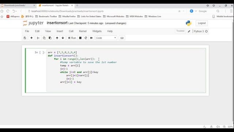234x132 pixels.
Task: Save the notebook with the floppy disk icon
Action: pos(25,38)
